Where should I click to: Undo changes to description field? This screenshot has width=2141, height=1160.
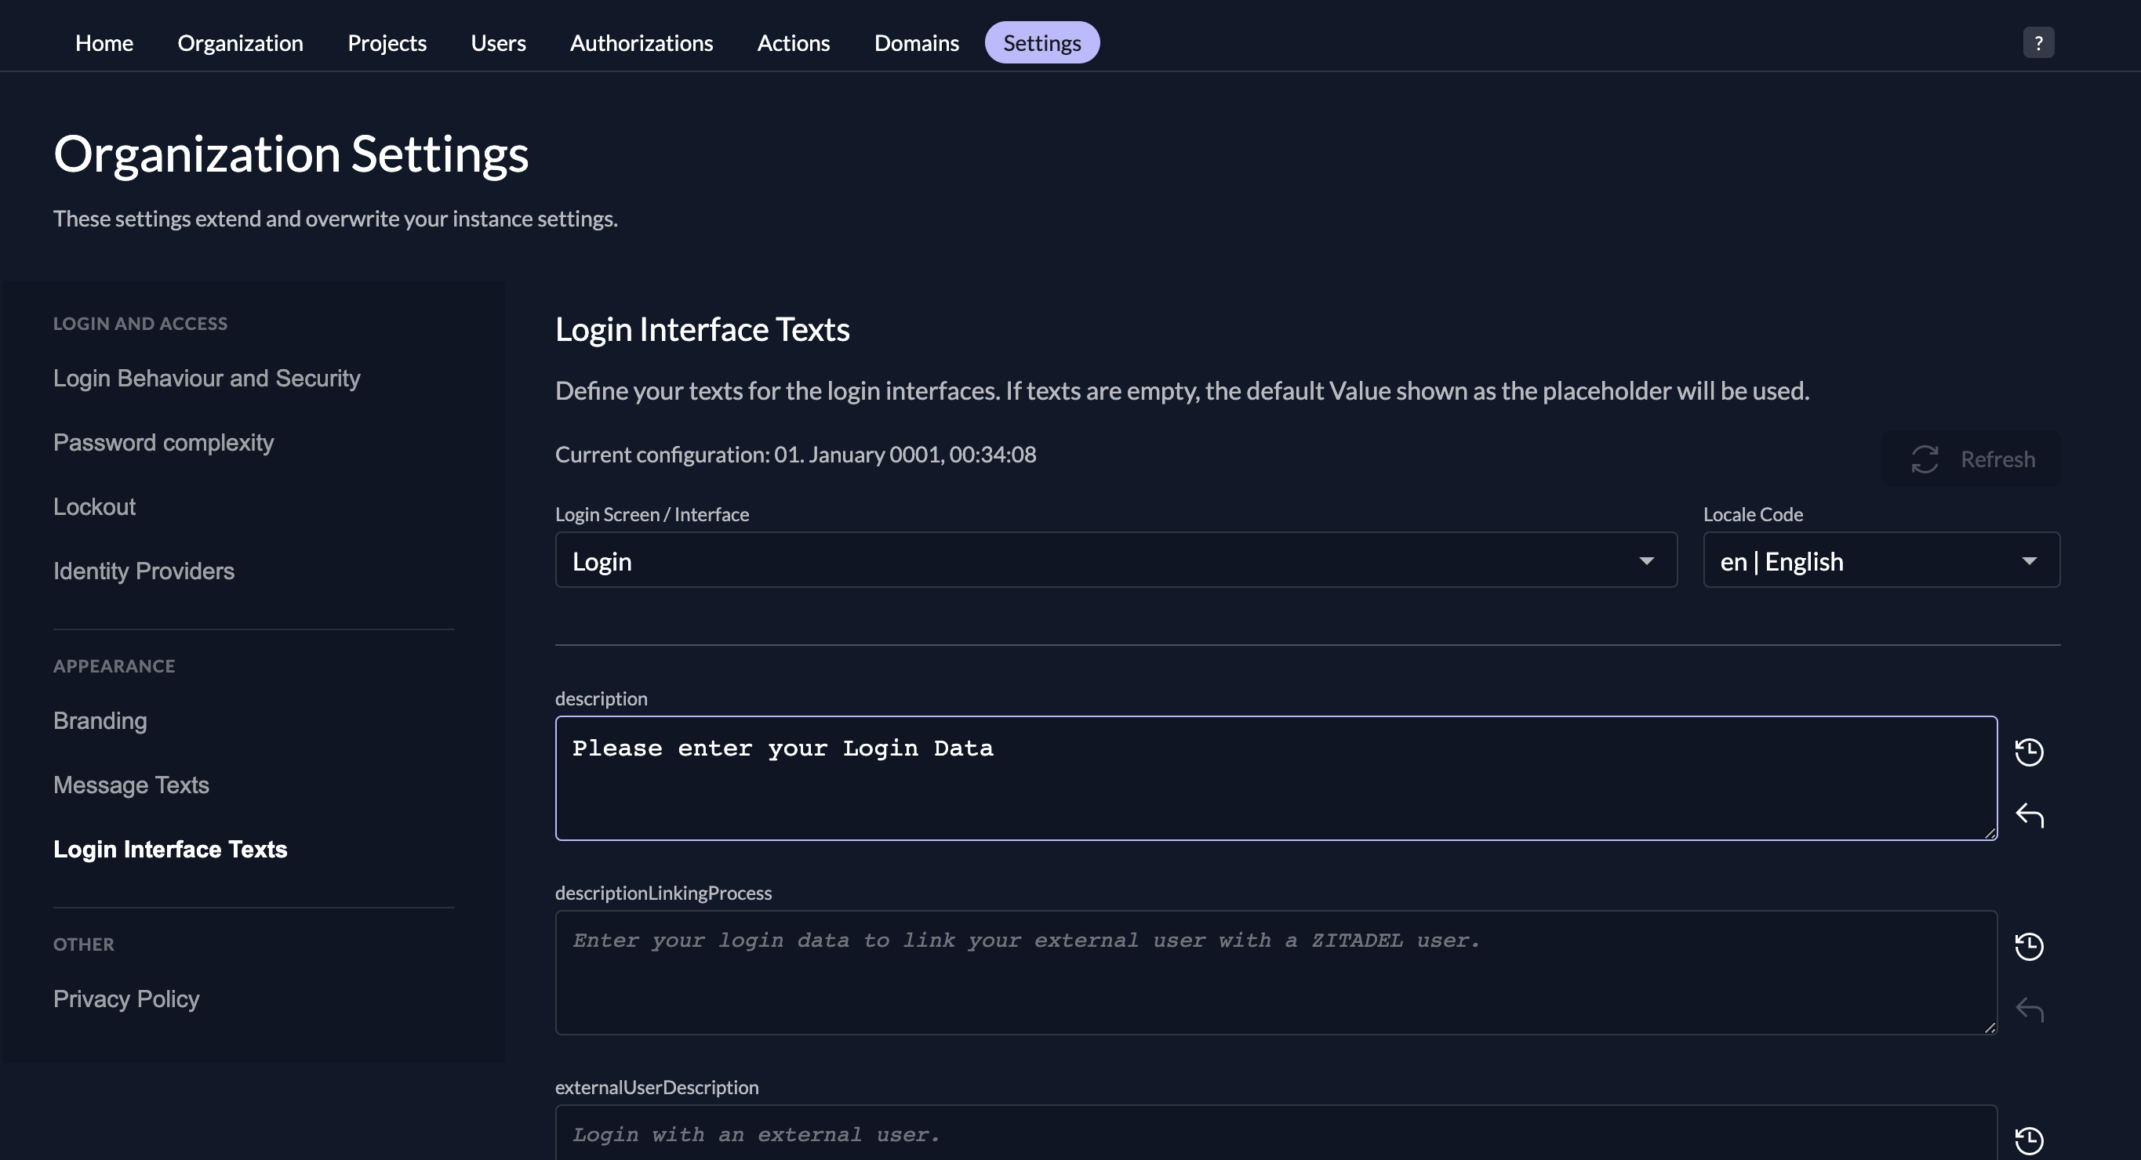pos(2029,815)
